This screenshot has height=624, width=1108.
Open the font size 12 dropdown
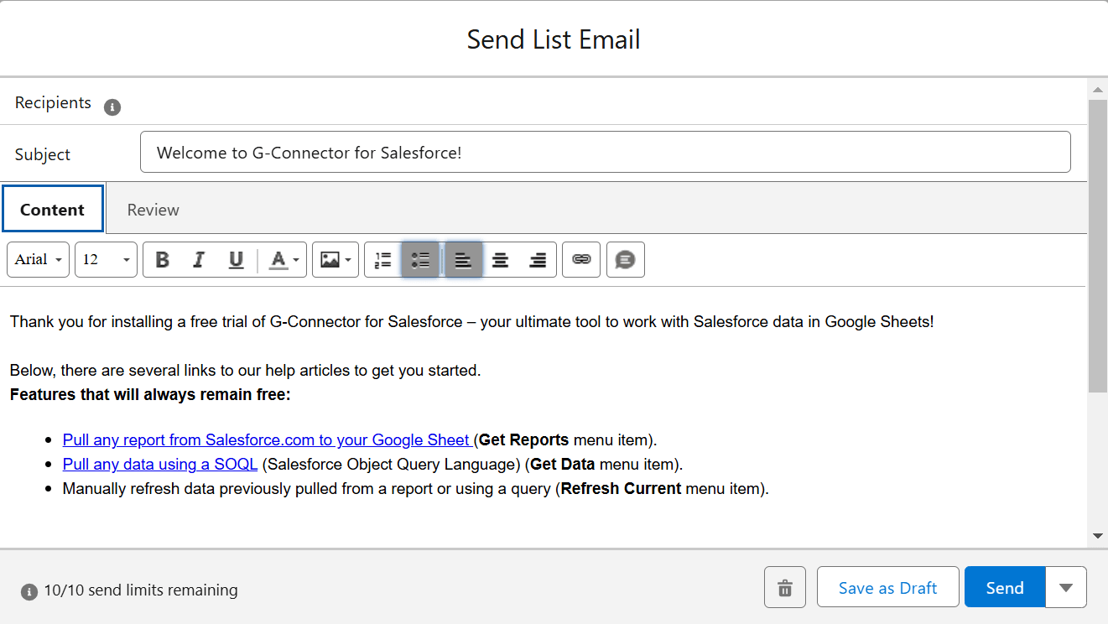point(106,260)
